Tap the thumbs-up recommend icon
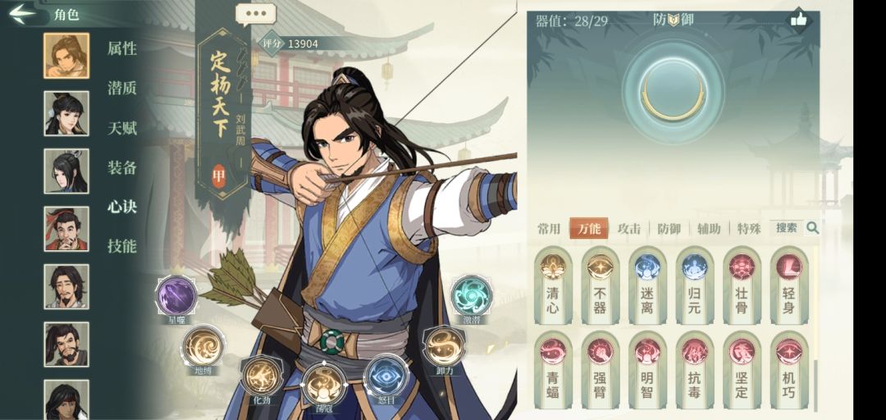The image size is (886, 420). [798, 21]
